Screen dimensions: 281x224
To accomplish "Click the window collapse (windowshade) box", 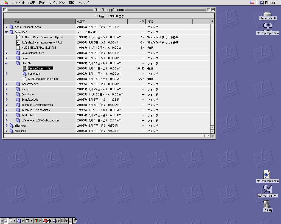I will coord(213,10).
